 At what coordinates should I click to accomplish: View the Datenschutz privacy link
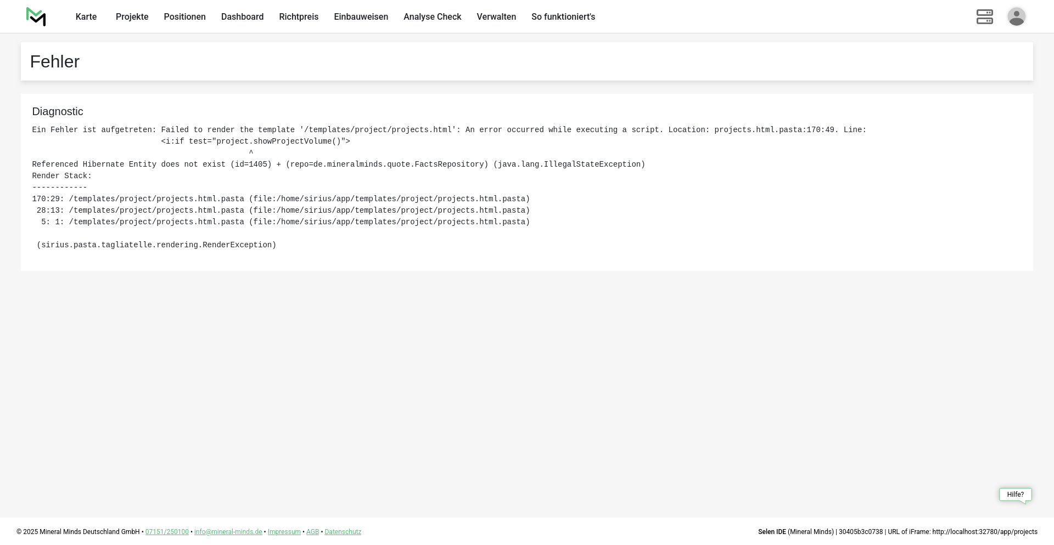343,532
